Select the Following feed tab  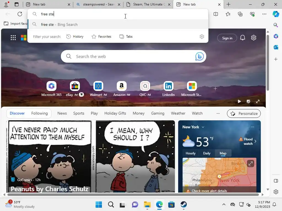click(x=40, y=113)
